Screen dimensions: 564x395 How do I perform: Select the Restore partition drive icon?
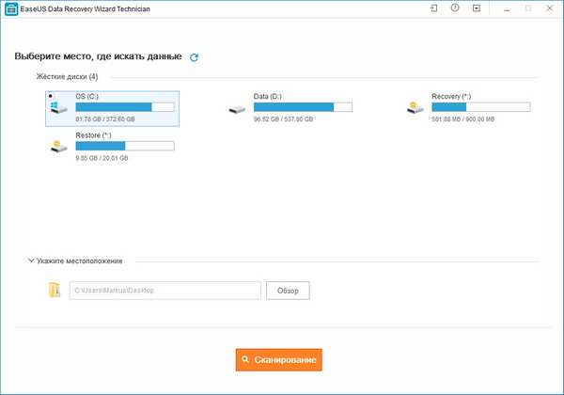(58, 146)
